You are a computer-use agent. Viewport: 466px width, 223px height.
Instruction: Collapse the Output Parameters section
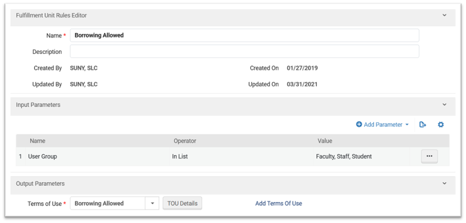tap(444, 183)
